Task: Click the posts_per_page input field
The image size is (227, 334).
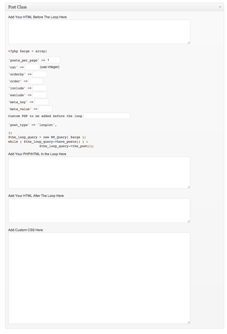Action: click(53, 60)
